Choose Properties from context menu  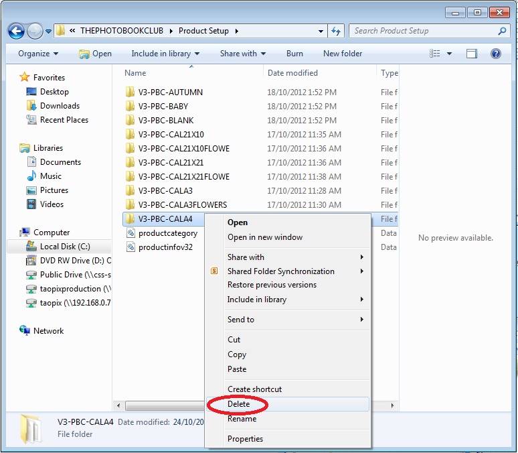[288, 439]
